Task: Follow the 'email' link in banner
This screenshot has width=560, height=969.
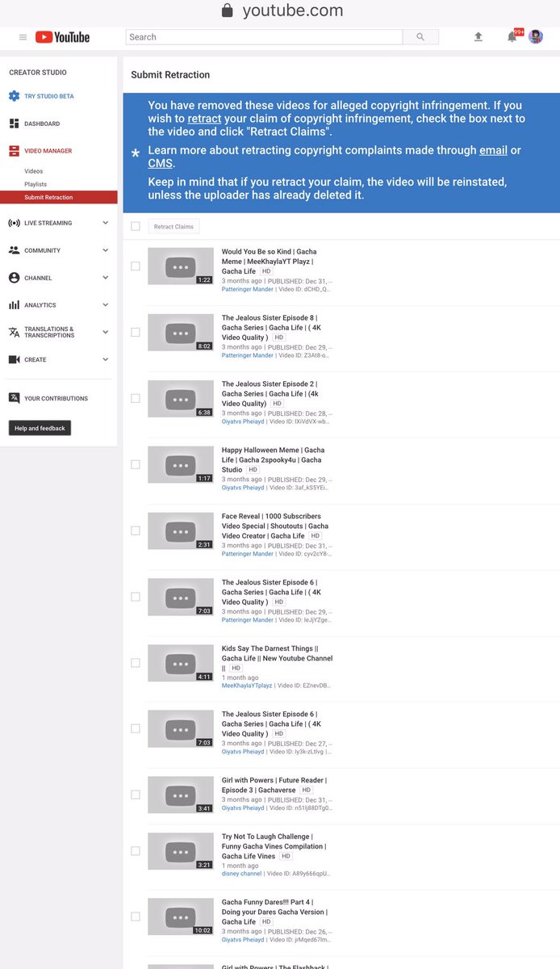Action: (x=493, y=151)
